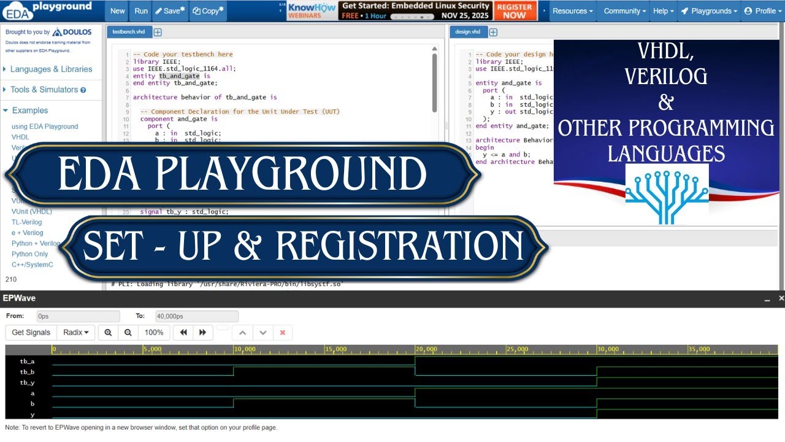785x442 pixels.
Task: Select the testbench.vhd tab
Action: [x=128, y=32]
